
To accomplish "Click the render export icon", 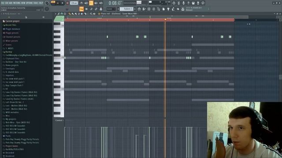I will (x=198, y=3).
